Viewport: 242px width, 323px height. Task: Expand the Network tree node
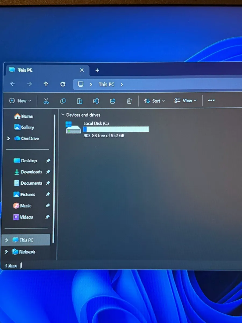point(6,252)
